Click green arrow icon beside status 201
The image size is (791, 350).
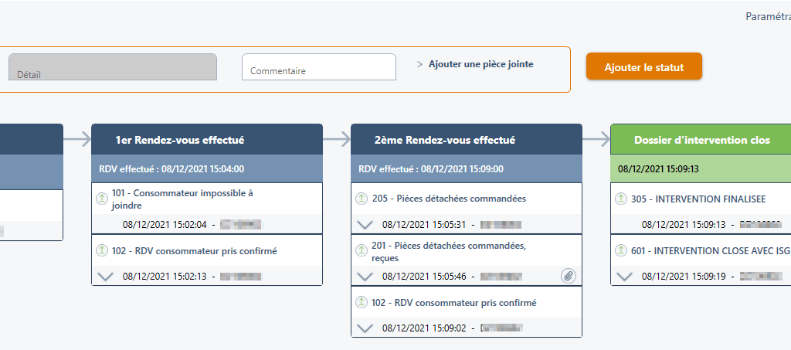tap(361, 250)
